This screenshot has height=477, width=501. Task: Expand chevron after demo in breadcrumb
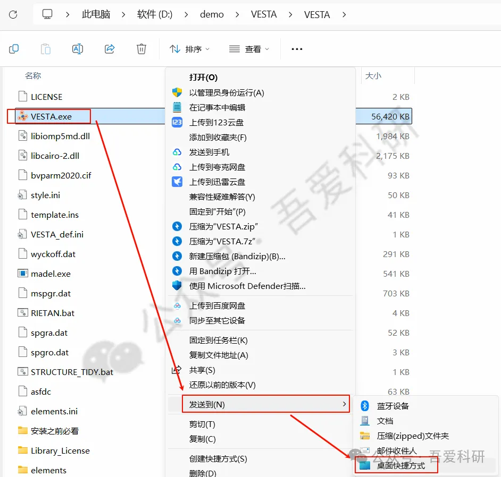(x=237, y=15)
